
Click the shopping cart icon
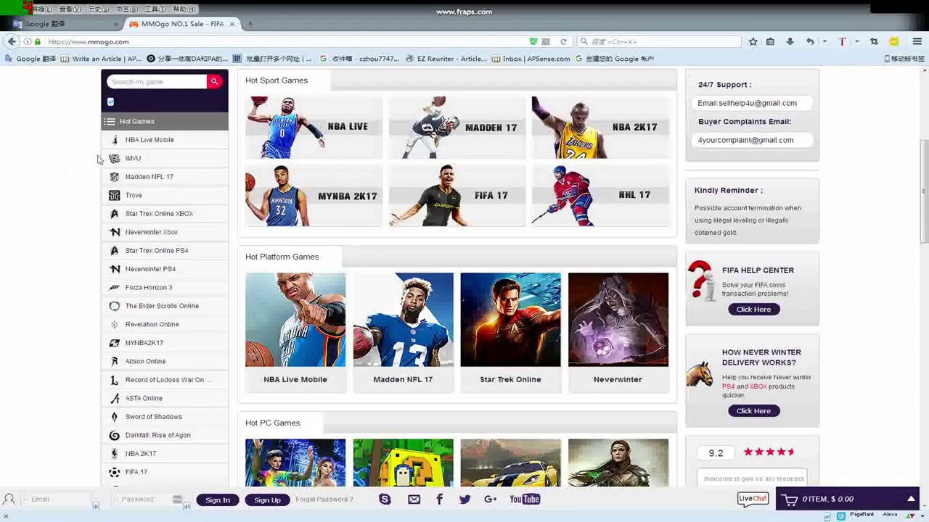[790, 499]
